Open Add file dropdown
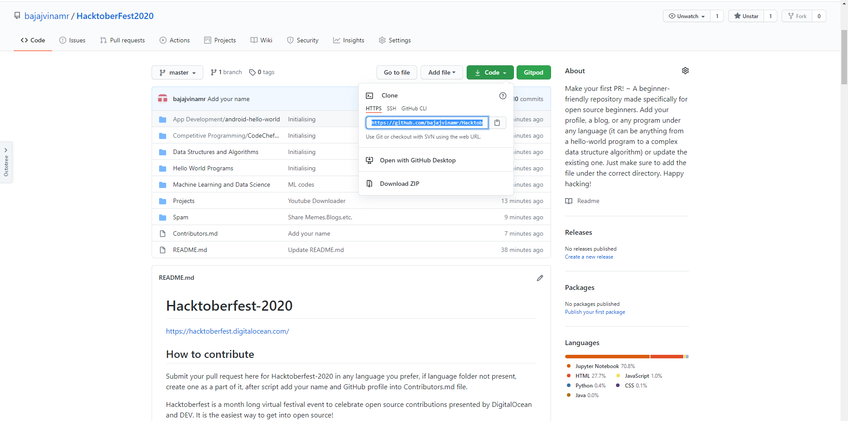848x421 pixels. pos(441,72)
